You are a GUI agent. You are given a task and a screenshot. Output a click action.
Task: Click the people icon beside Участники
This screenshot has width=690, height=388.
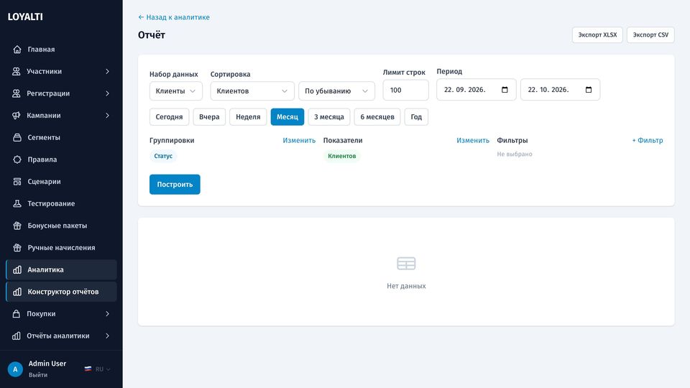click(17, 71)
